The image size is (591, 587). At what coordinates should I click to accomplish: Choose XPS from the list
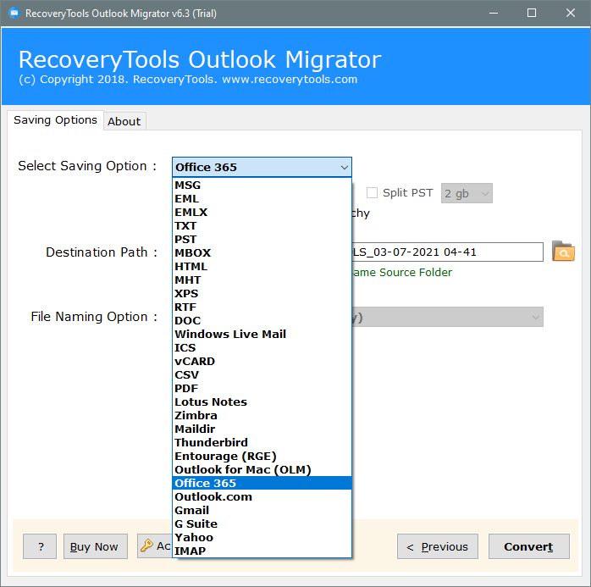click(x=262, y=294)
